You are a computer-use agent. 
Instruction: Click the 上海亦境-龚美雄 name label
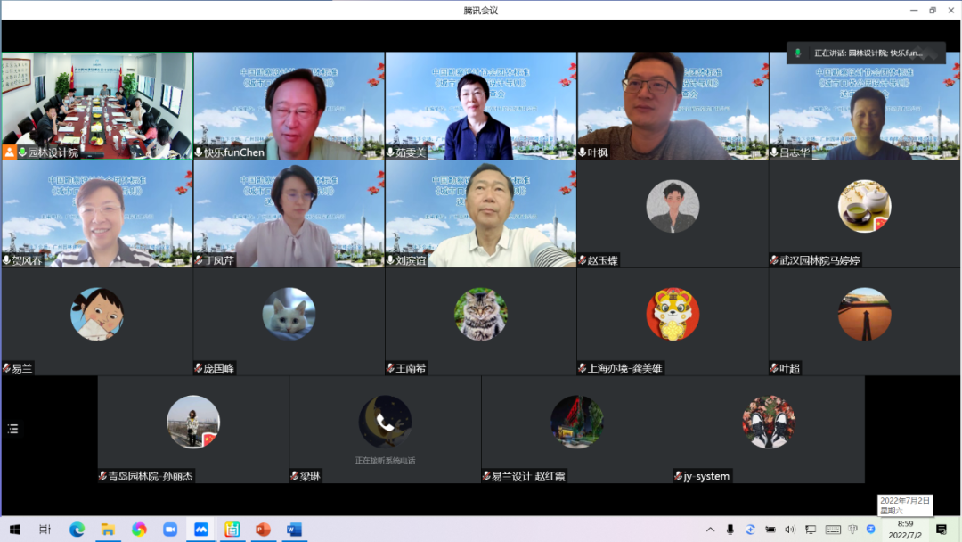(x=625, y=368)
